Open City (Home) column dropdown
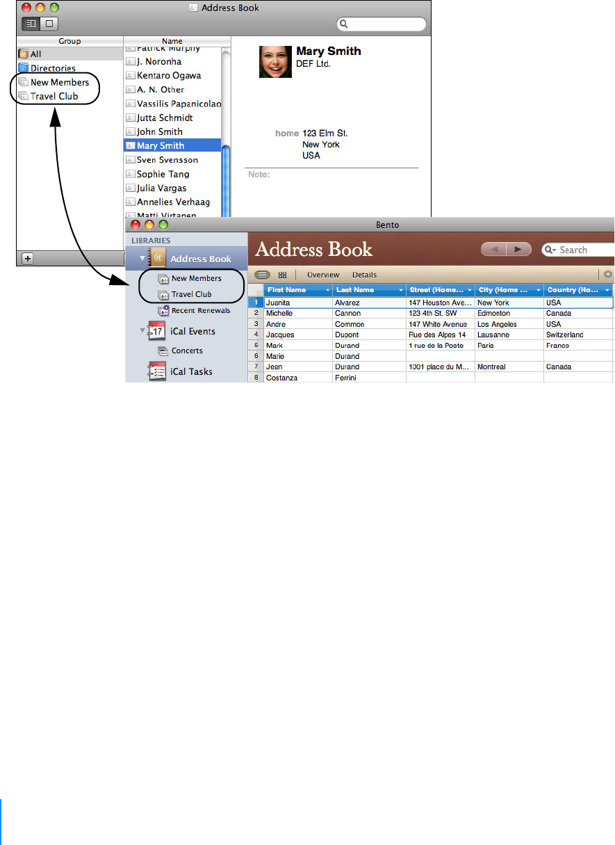The height and width of the screenshot is (845, 615). pyautogui.click(x=539, y=290)
